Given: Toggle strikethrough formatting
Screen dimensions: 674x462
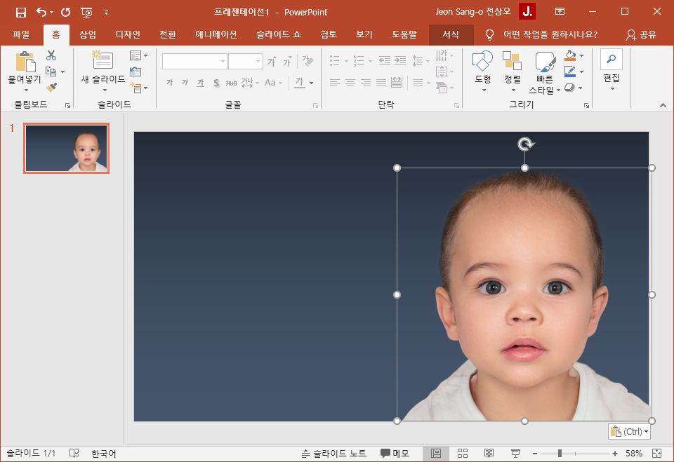Looking at the screenshot, I should click(231, 83).
